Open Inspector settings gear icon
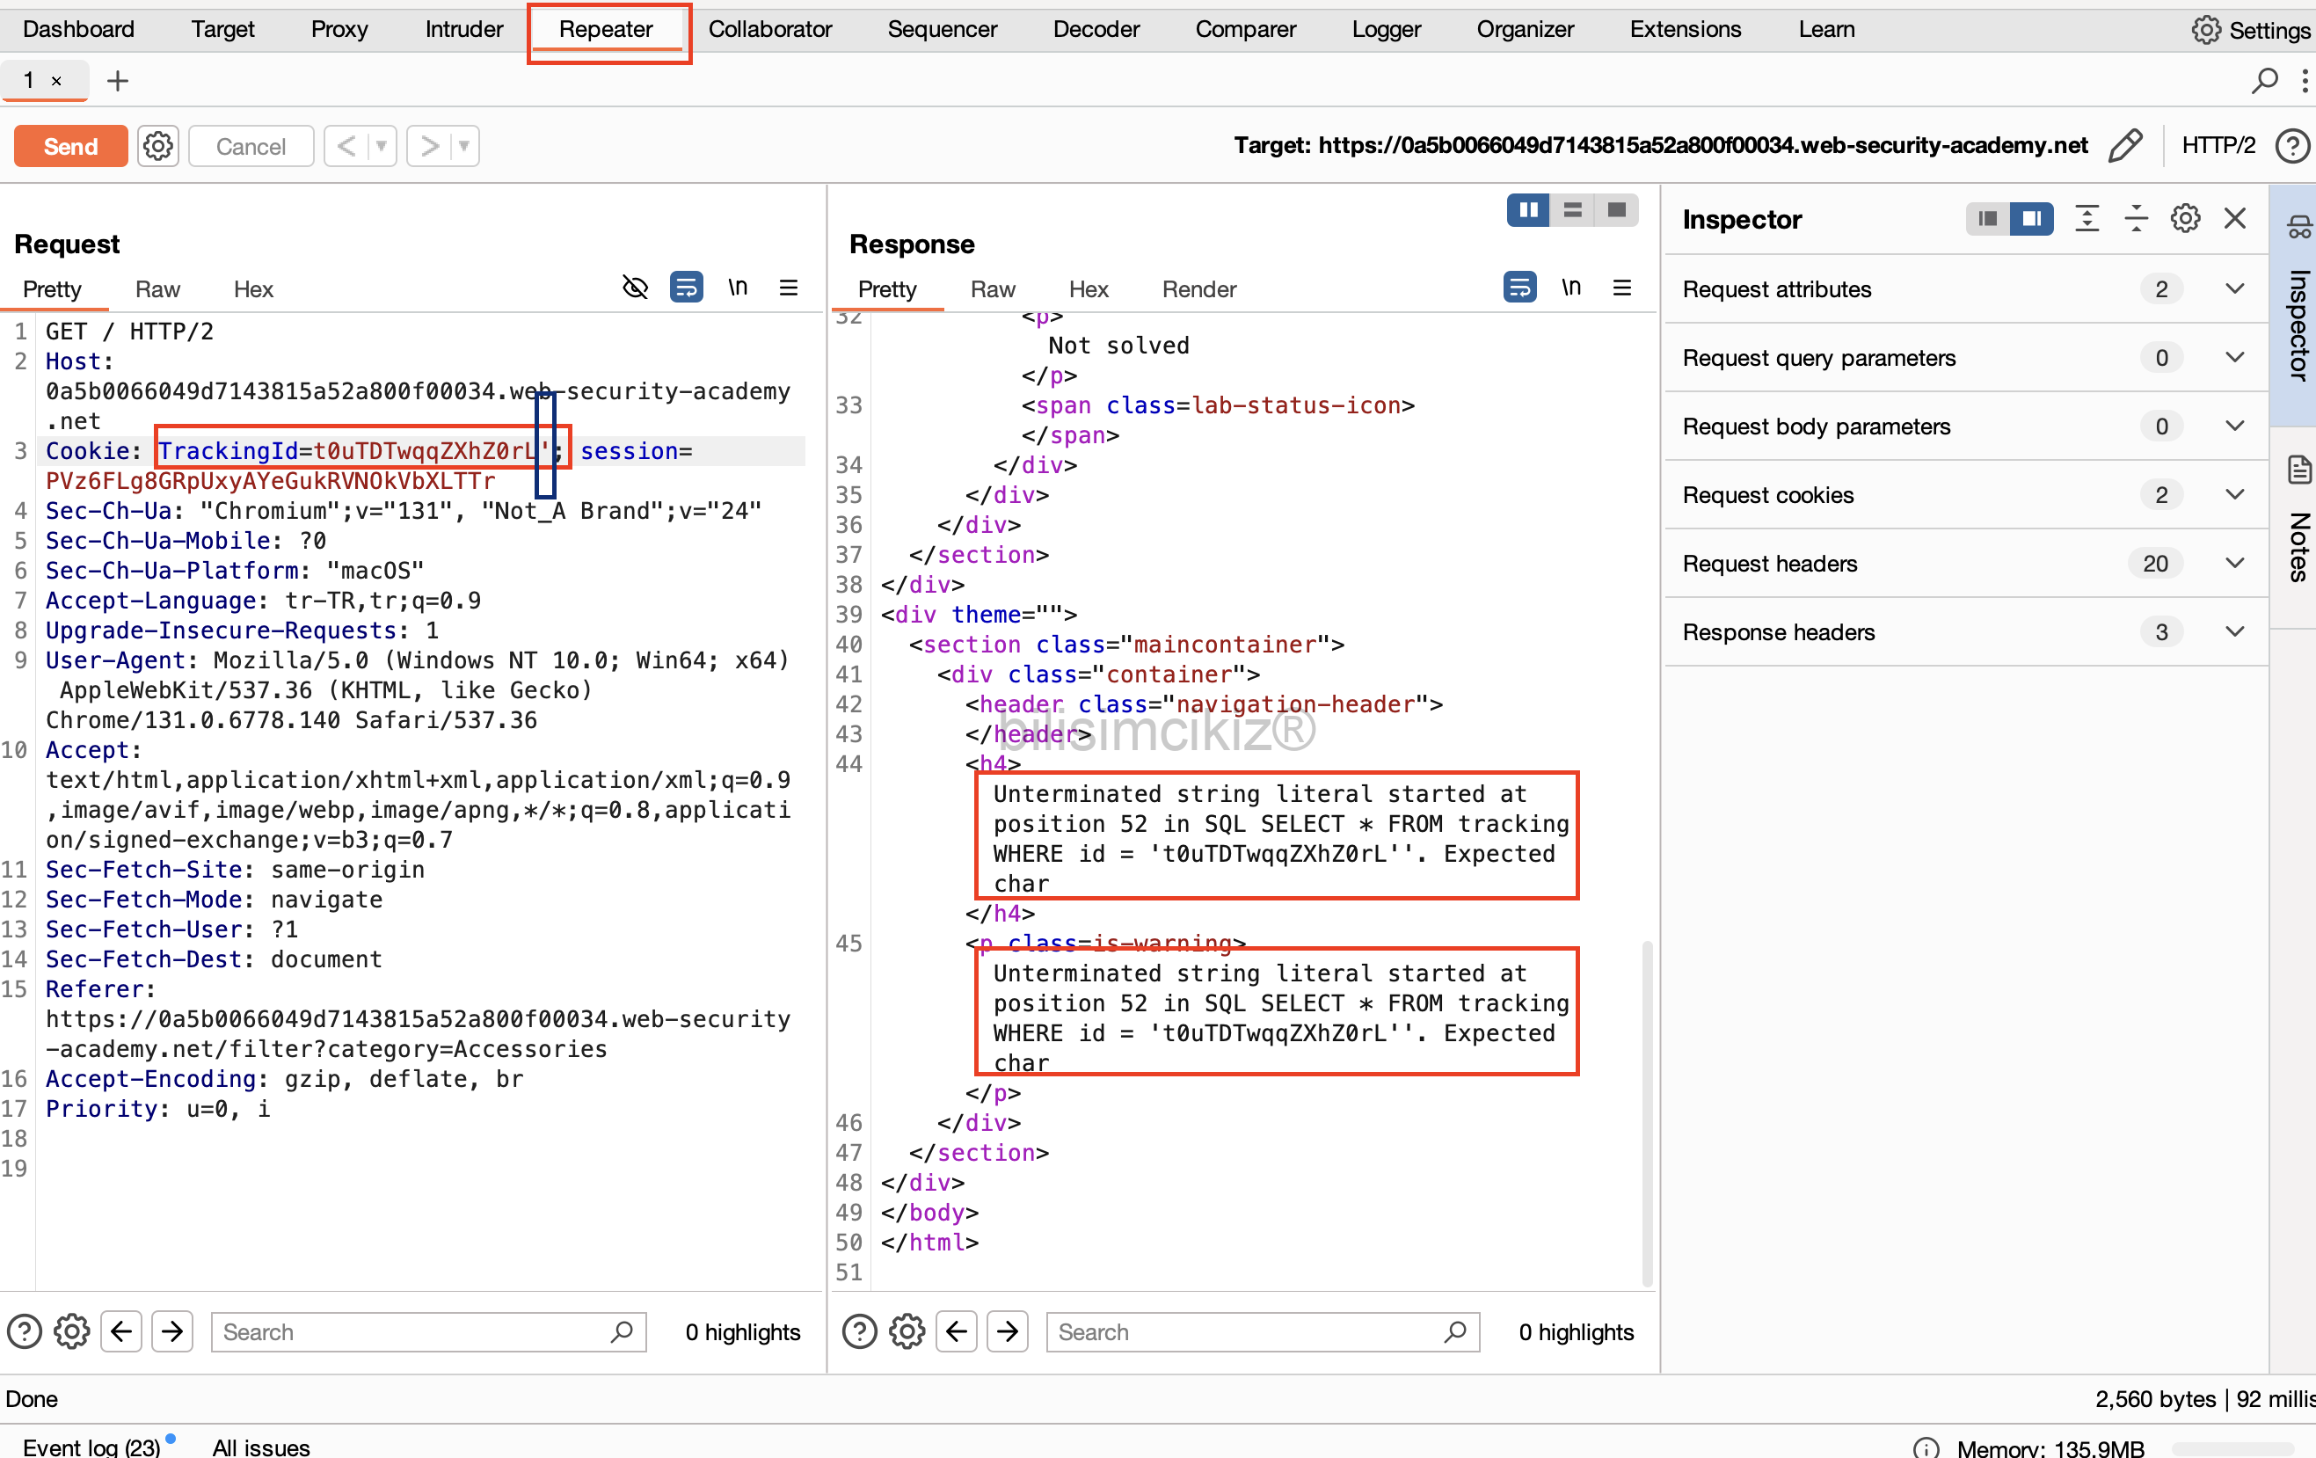 tap(2185, 219)
